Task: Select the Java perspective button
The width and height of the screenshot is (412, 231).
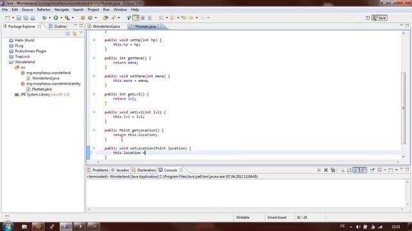Action: click(x=379, y=18)
